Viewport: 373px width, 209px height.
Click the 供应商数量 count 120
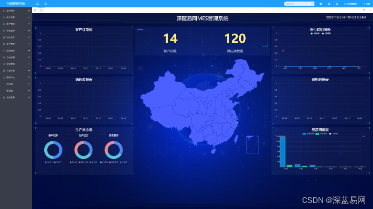pyautogui.click(x=235, y=39)
